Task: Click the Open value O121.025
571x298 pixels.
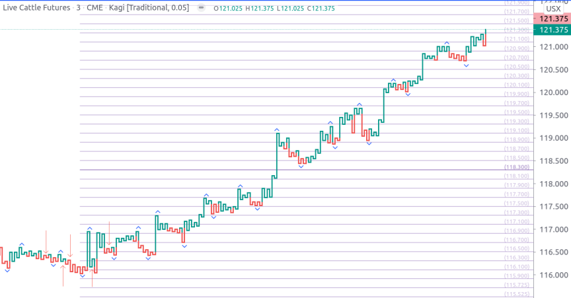Action: click(x=228, y=9)
